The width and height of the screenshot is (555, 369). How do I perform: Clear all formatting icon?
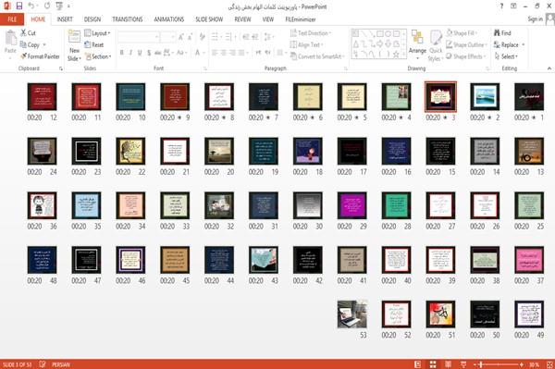click(x=202, y=37)
